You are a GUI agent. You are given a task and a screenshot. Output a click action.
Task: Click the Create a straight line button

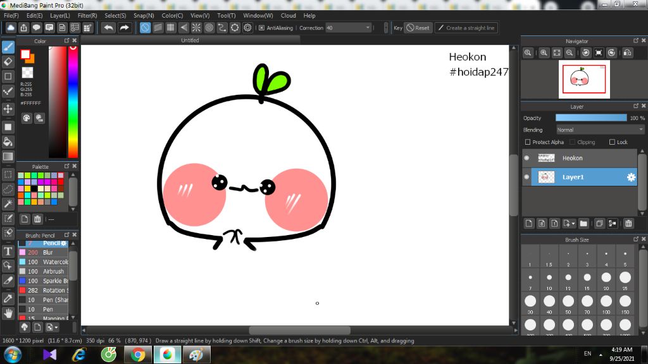[466, 28]
